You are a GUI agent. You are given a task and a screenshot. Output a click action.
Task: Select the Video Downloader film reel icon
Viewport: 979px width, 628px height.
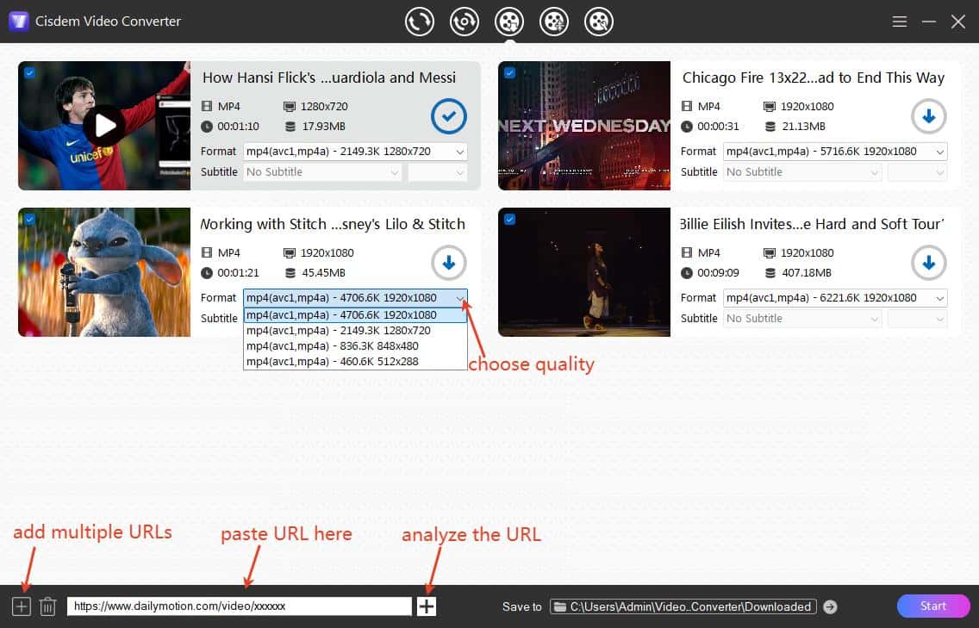click(x=509, y=22)
